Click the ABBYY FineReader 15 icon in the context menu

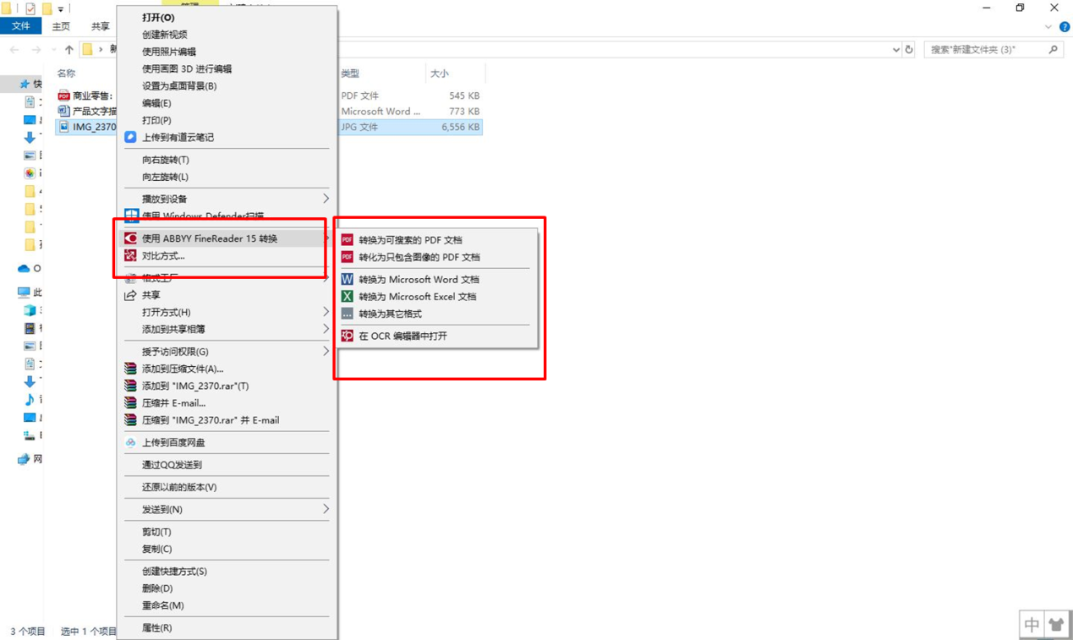[x=130, y=238]
